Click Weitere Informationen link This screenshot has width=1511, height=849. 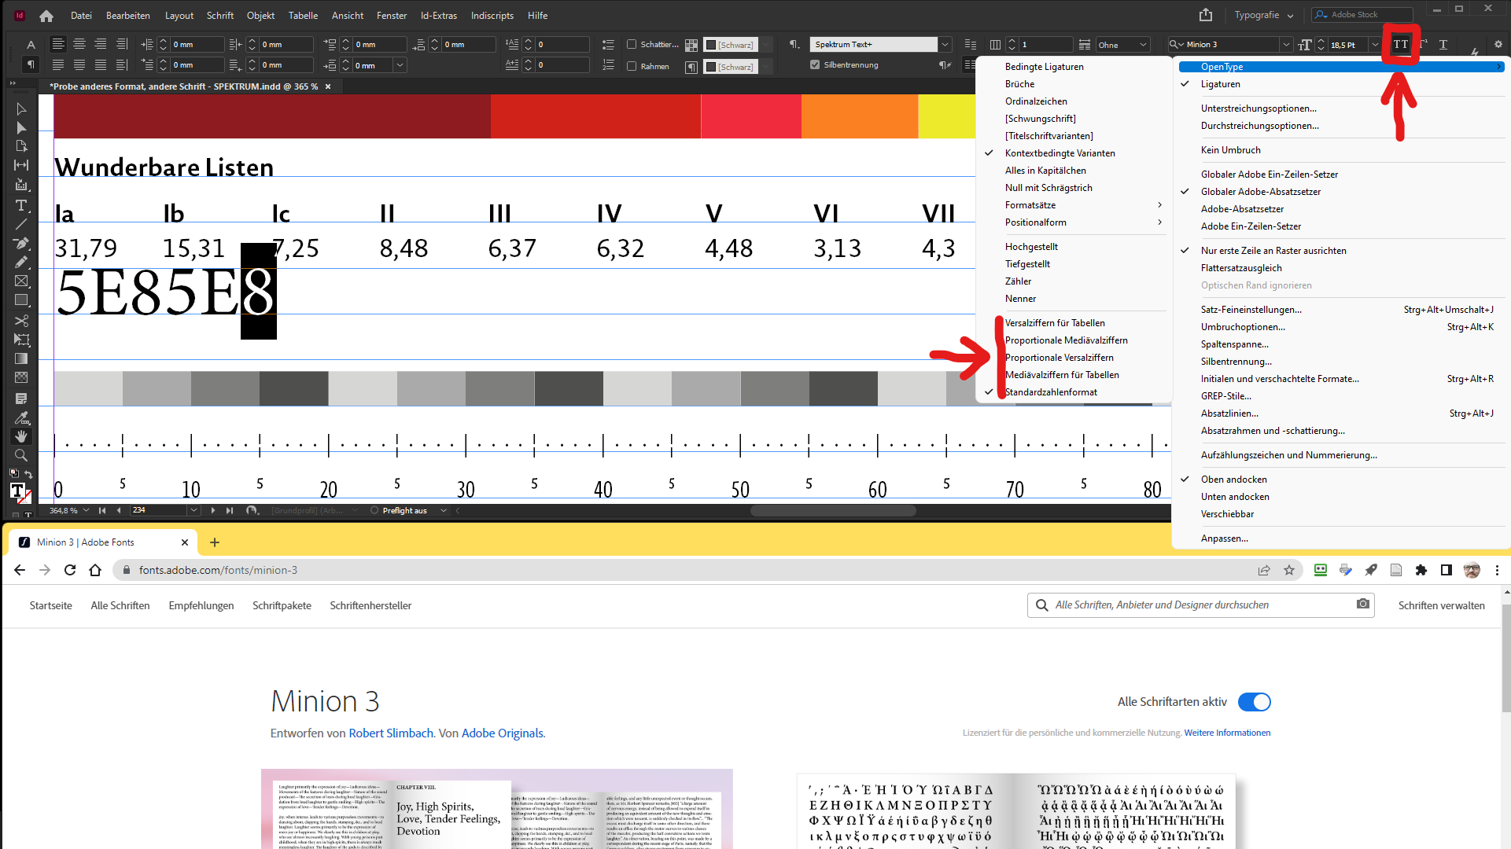click(x=1227, y=733)
